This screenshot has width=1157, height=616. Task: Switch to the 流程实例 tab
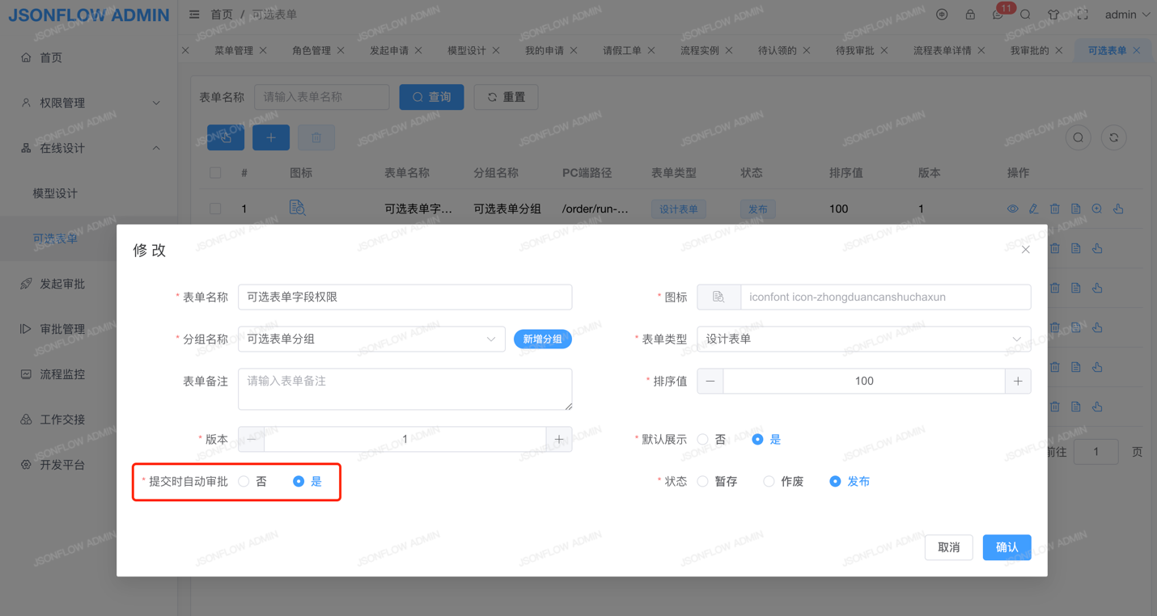pyautogui.click(x=699, y=50)
